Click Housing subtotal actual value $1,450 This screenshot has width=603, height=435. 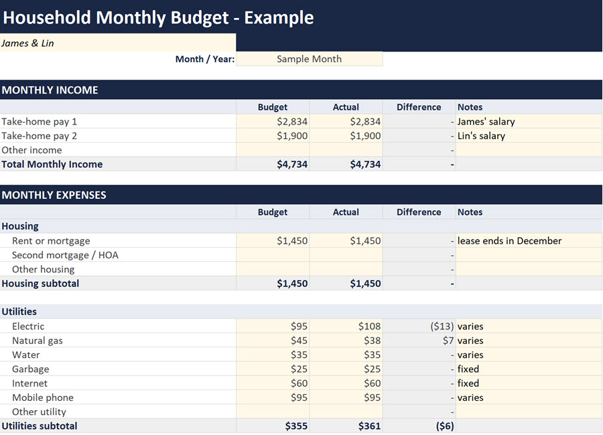(346, 283)
